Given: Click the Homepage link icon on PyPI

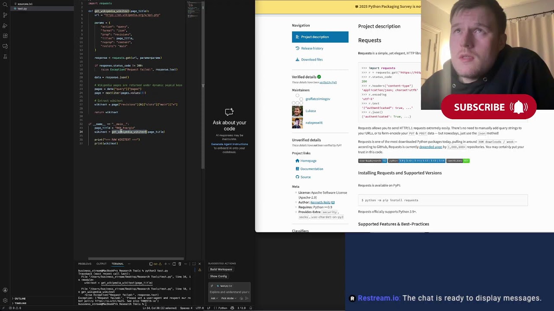Looking at the screenshot, I should [297, 161].
